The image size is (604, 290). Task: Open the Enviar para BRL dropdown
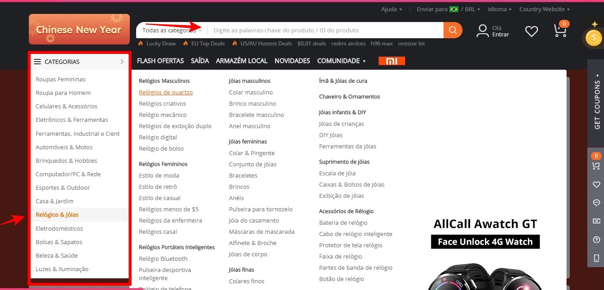(448, 9)
